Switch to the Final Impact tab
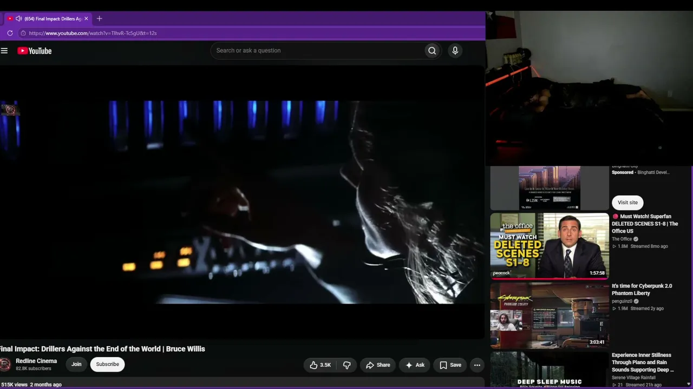Image resolution: width=693 pixels, height=389 pixels. [x=49, y=19]
